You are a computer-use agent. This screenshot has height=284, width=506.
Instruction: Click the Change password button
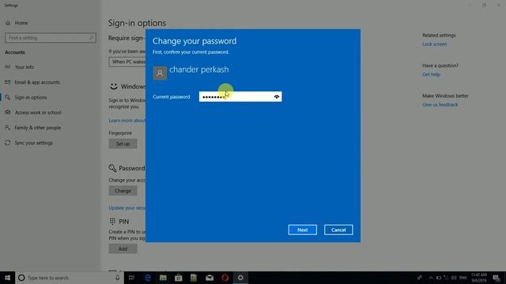(x=123, y=191)
